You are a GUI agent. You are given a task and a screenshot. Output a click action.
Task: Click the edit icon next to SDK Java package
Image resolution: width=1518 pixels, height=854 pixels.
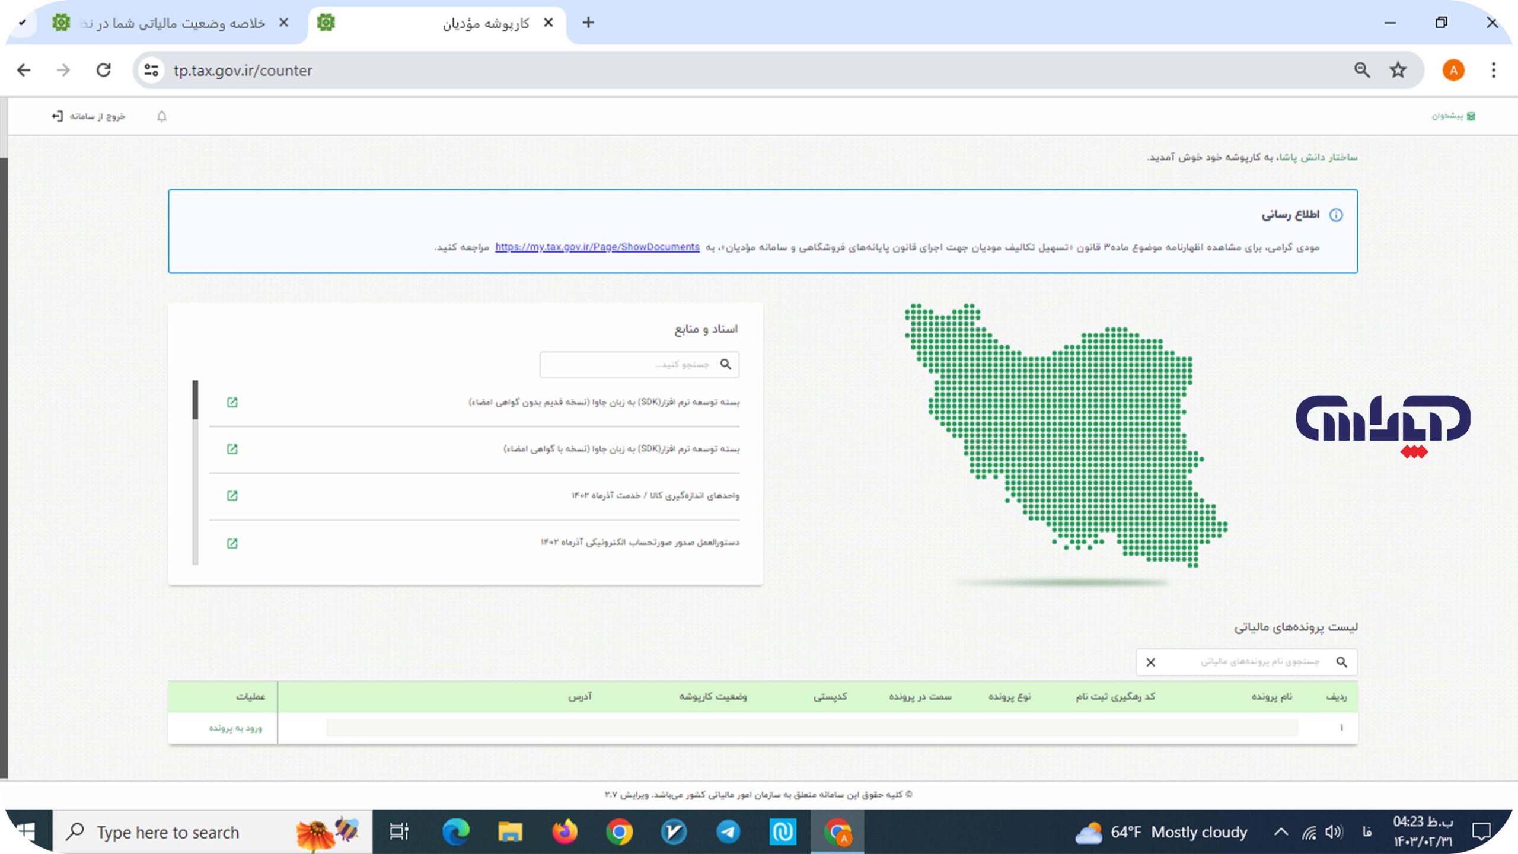click(231, 401)
